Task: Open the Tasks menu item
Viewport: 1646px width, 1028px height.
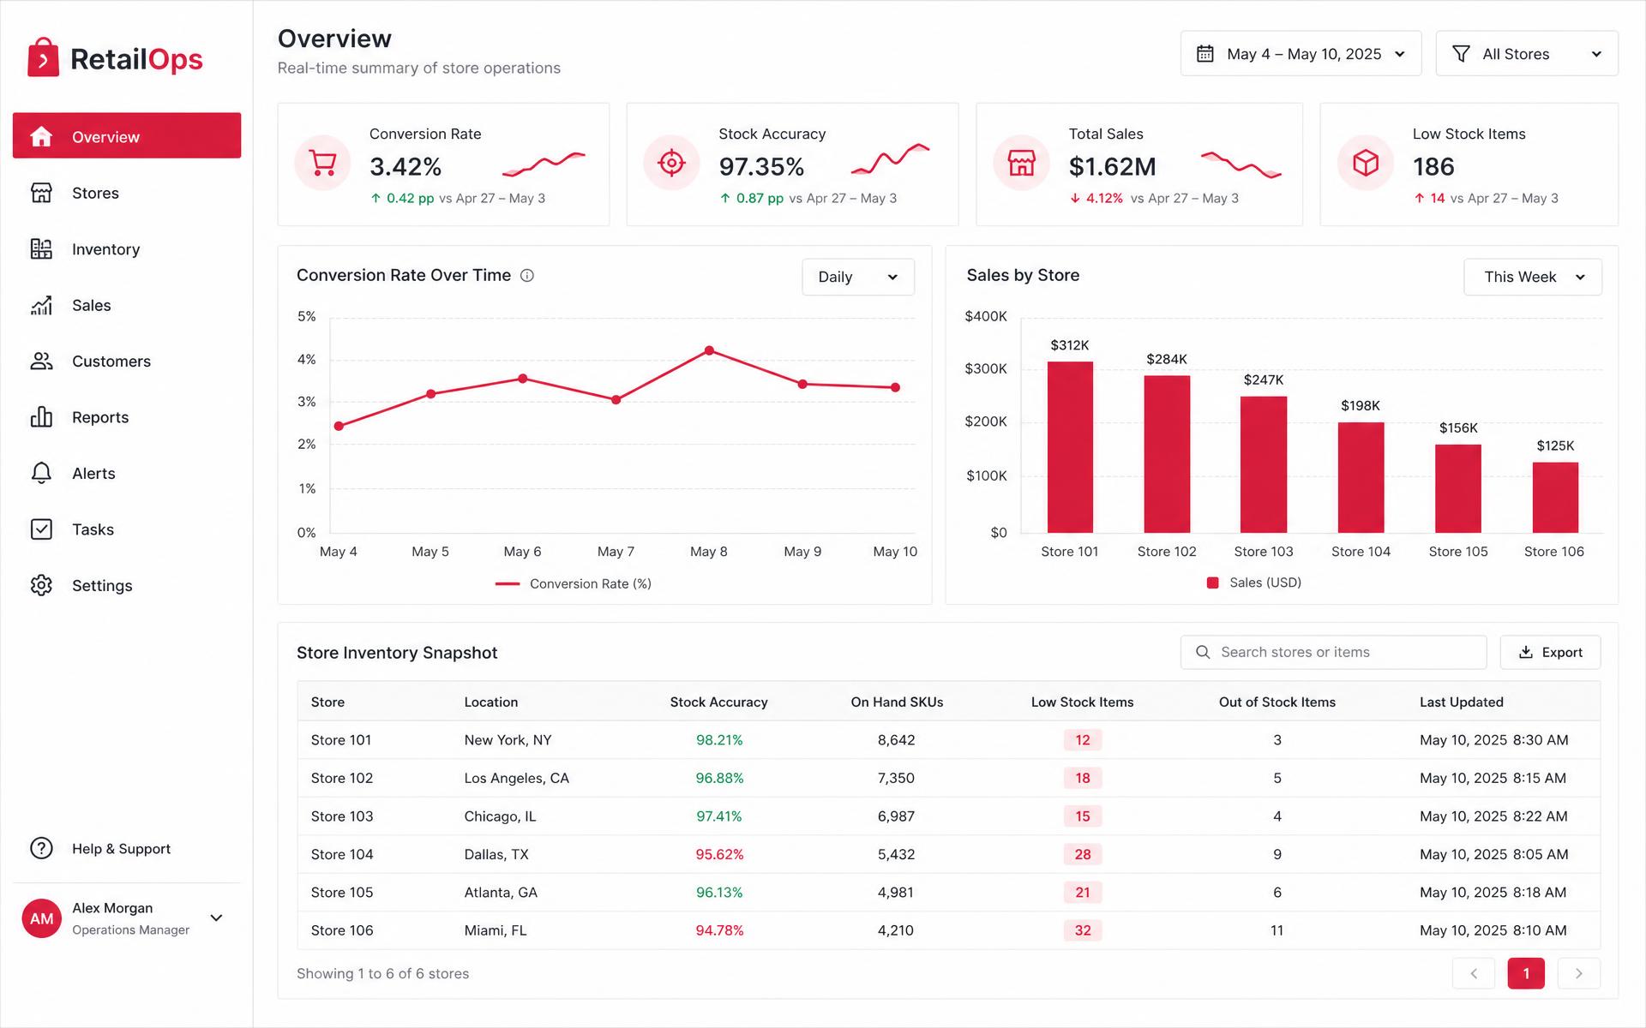Action: click(x=127, y=529)
